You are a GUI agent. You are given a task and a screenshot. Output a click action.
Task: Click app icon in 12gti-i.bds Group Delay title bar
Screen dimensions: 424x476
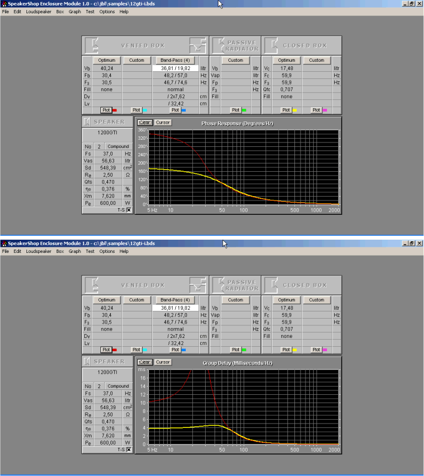(4, 243)
